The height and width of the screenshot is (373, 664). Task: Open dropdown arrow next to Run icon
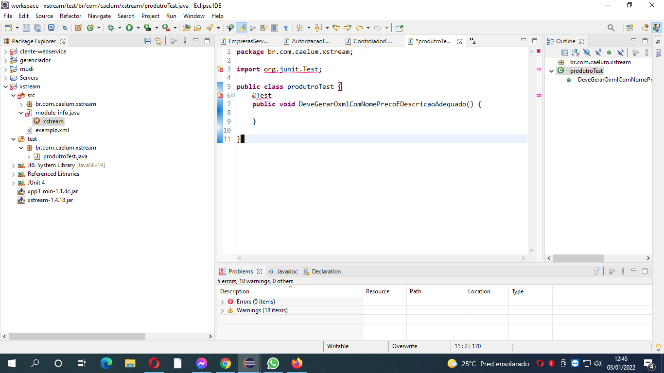coord(138,28)
